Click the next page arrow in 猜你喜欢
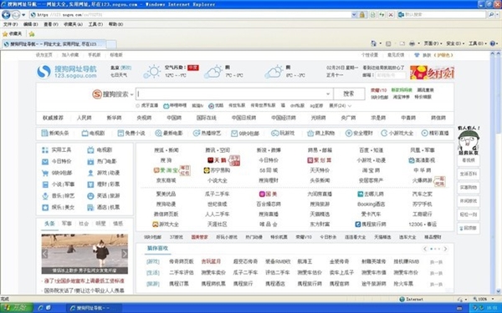 [x=445, y=249]
